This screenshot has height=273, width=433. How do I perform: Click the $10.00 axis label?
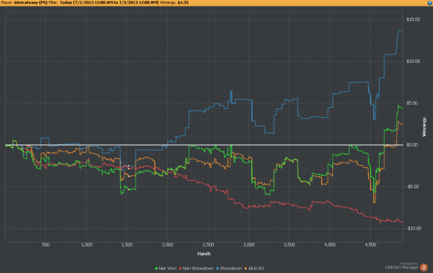pyautogui.click(x=413, y=61)
